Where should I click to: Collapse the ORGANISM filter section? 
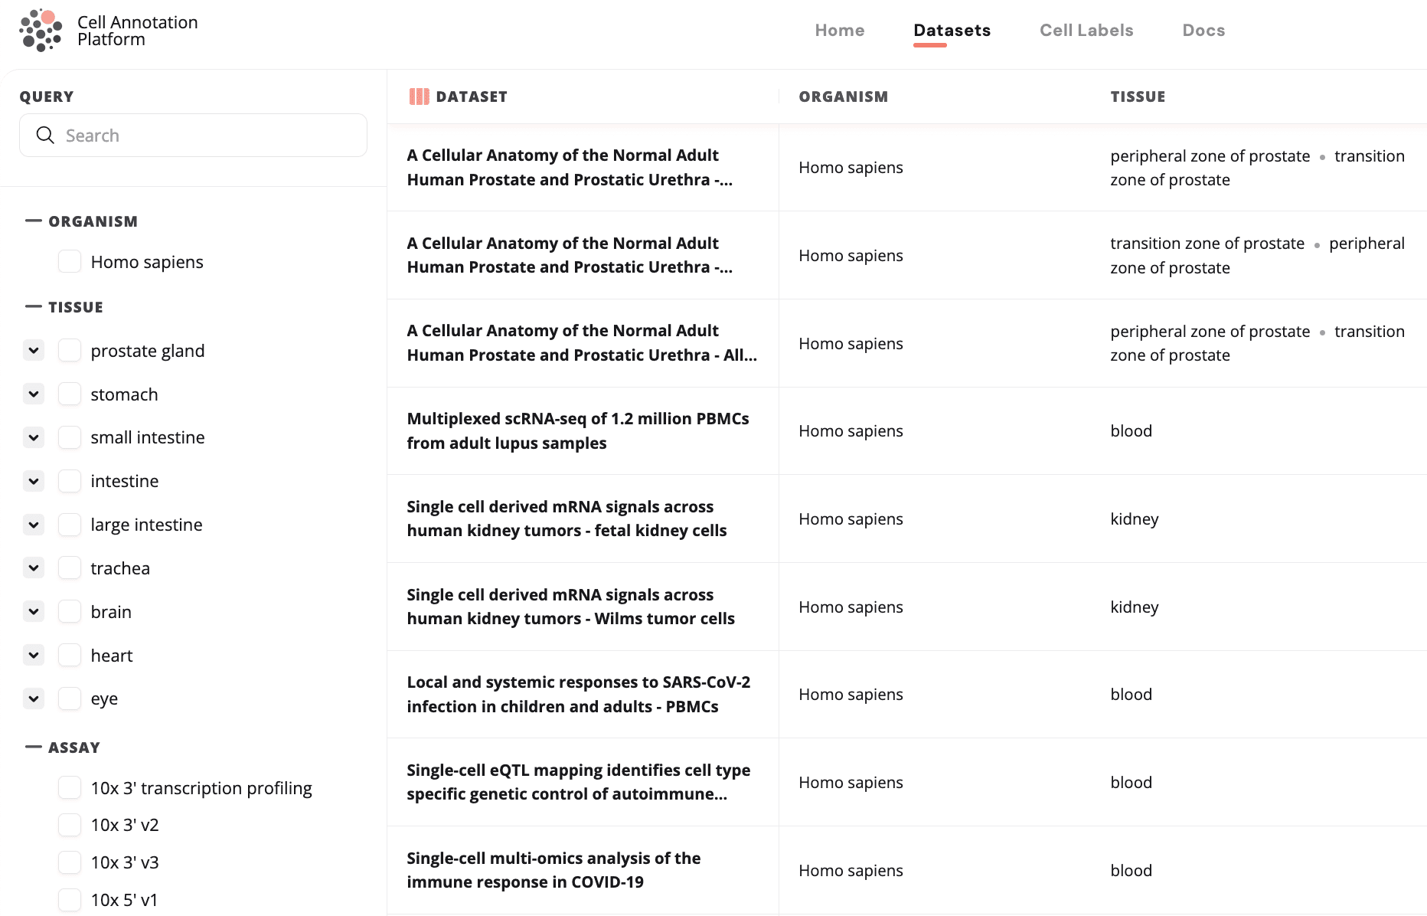32,221
